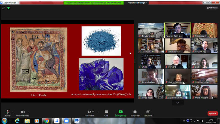Switch to Word taskbar icon
This screenshot has width=220, height=124.
pos(77,121)
